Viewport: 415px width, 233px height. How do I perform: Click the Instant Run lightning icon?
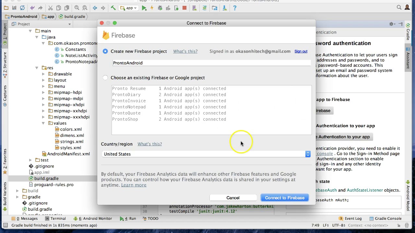click(x=152, y=8)
